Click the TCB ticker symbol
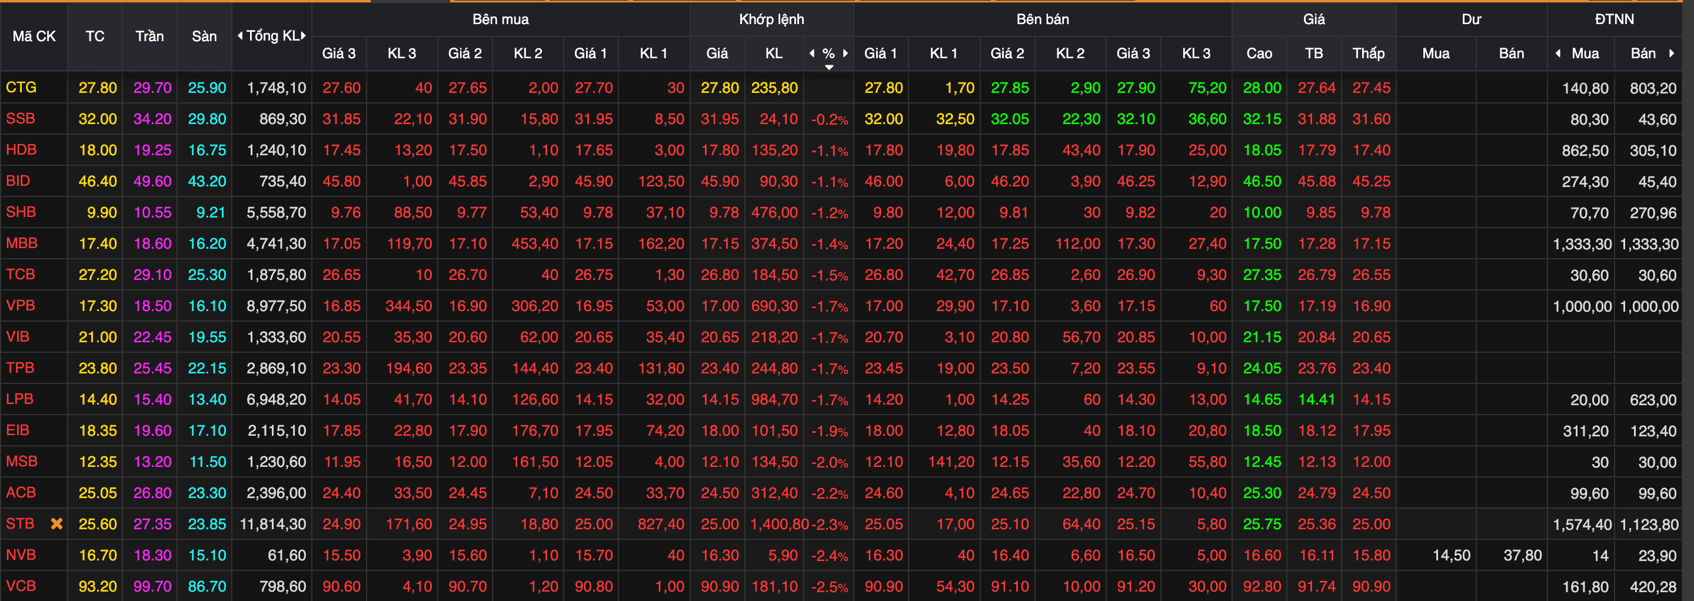 click(x=21, y=274)
